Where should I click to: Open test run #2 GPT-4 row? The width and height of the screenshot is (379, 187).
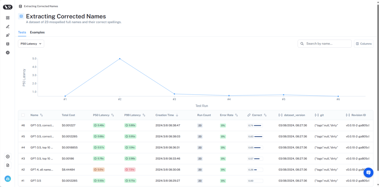click(42, 169)
